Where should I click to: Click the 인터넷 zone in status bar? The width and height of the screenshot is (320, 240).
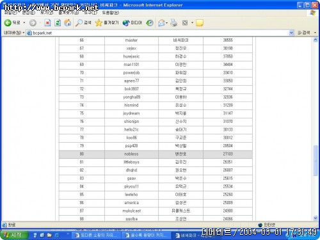click(267, 225)
